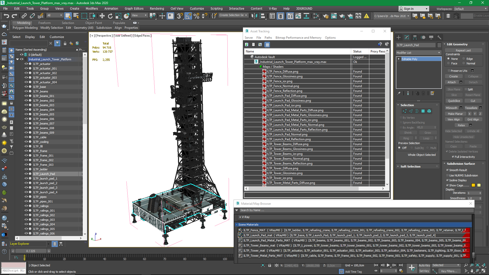Switch to the Object Paint ribbon tab
Image resolution: width=489 pixels, height=275 pixels.
click(x=93, y=23)
